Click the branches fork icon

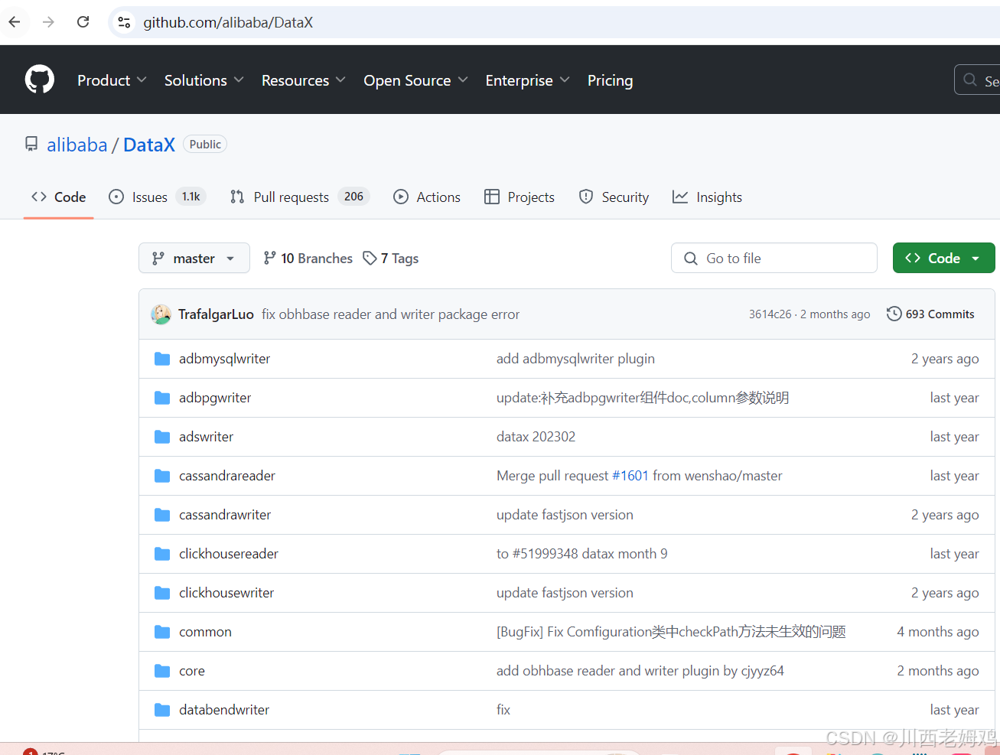(269, 258)
